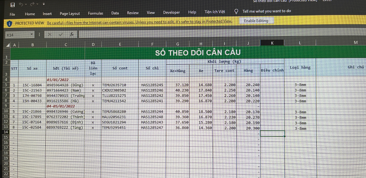Image resolution: width=366 pixels, height=178 pixels.
Task: Click the Protected View shield icon
Action: click(10, 23)
